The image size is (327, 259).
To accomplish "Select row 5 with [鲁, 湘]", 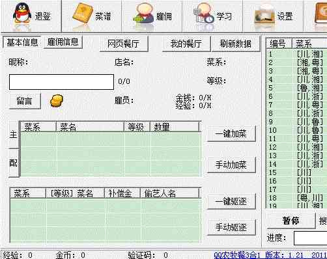I will pyautogui.click(x=296, y=88).
